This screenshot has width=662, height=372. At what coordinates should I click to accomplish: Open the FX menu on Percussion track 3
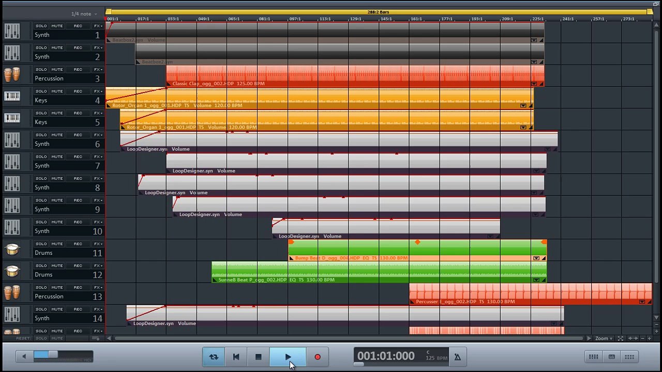98,69
